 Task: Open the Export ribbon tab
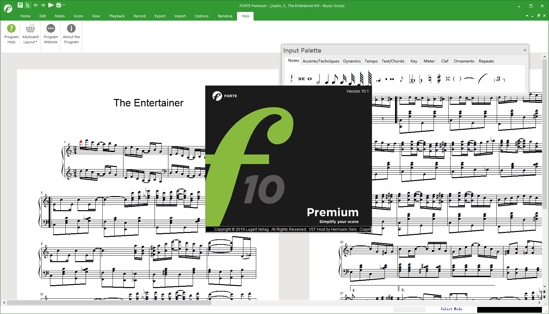pyautogui.click(x=160, y=16)
